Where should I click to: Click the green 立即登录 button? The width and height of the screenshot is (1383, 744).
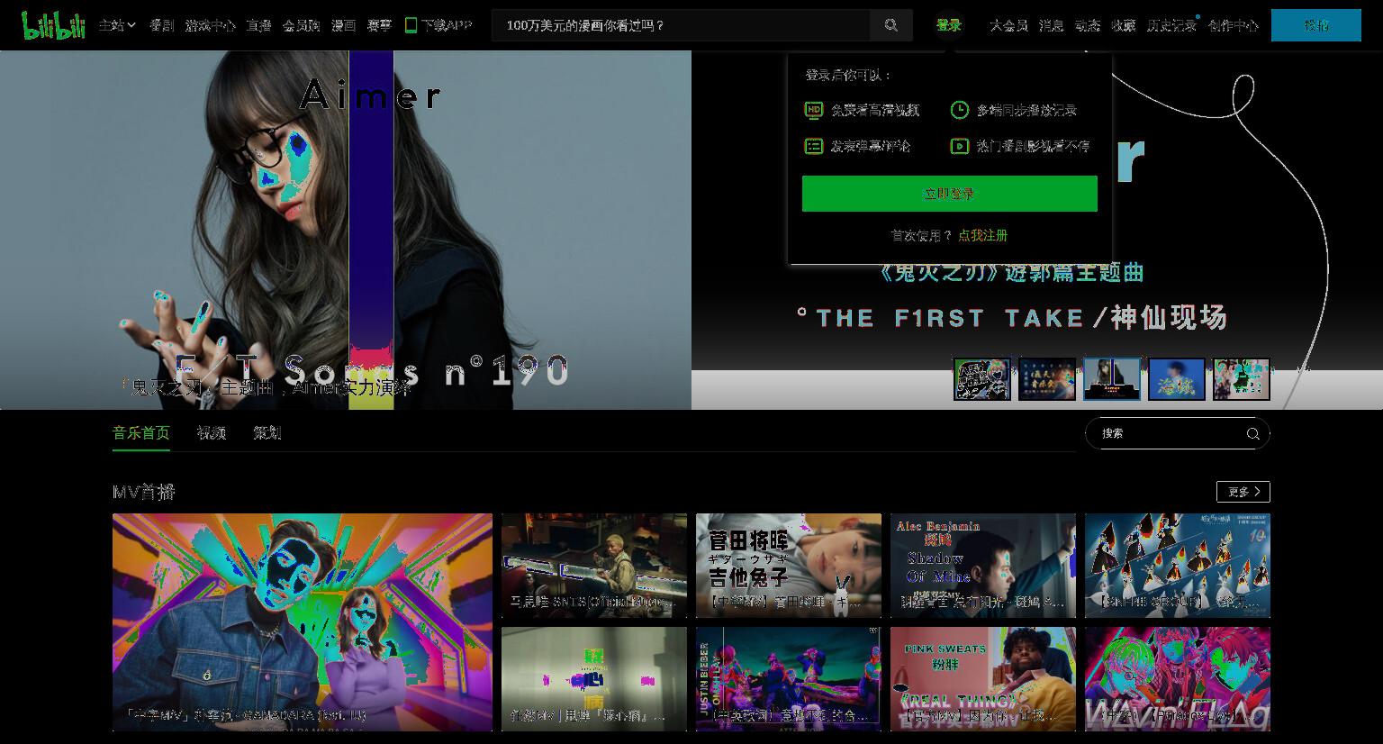[949, 194]
